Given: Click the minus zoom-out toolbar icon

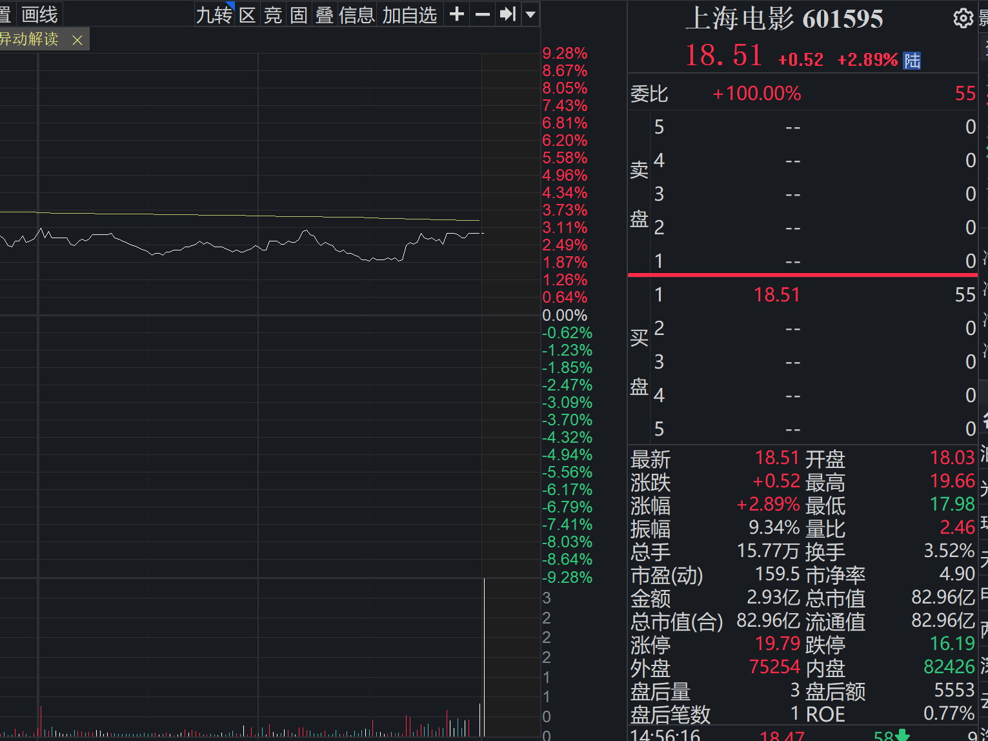Looking at the screenshot, I should tap(482, 14).
